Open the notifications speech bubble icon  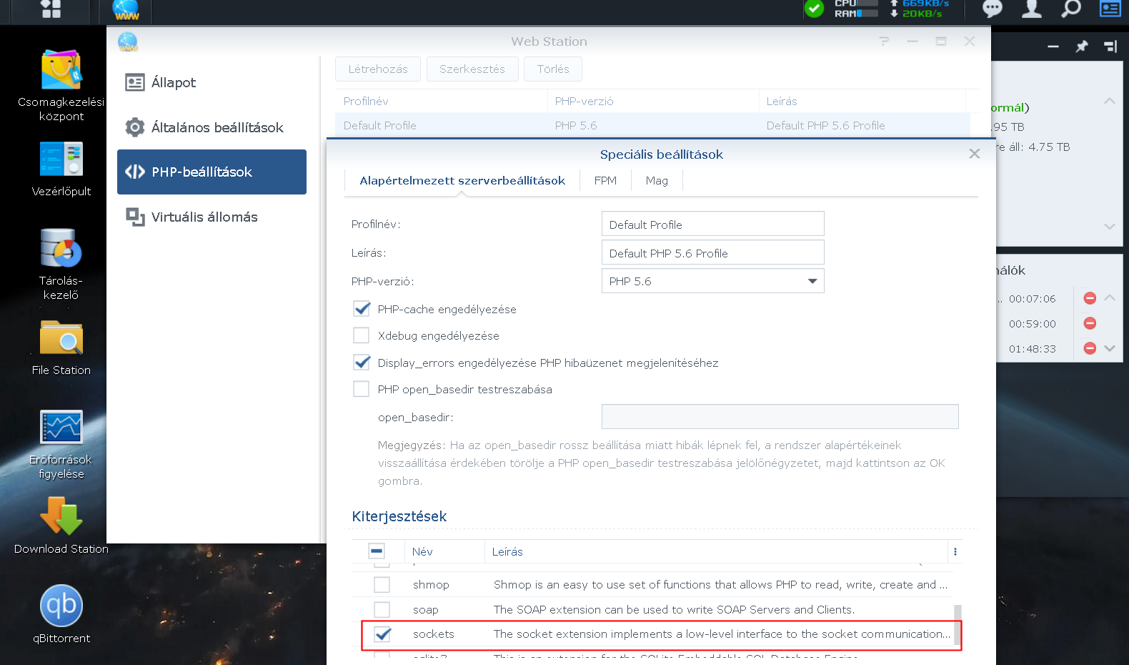tap(993, 9)
